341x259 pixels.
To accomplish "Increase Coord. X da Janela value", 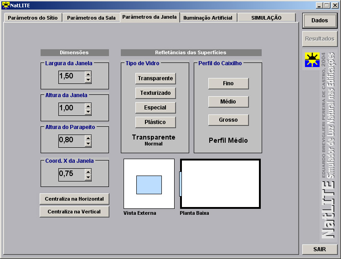I will pos(88,171).
